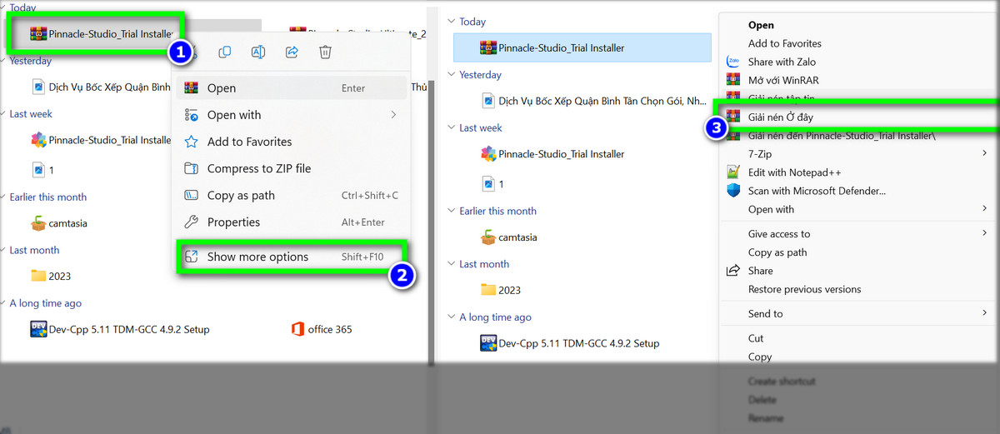Collapse the Earlier this month chevron in right pane
Viewport: 1000px width, 434px height.
coord(451,212)
